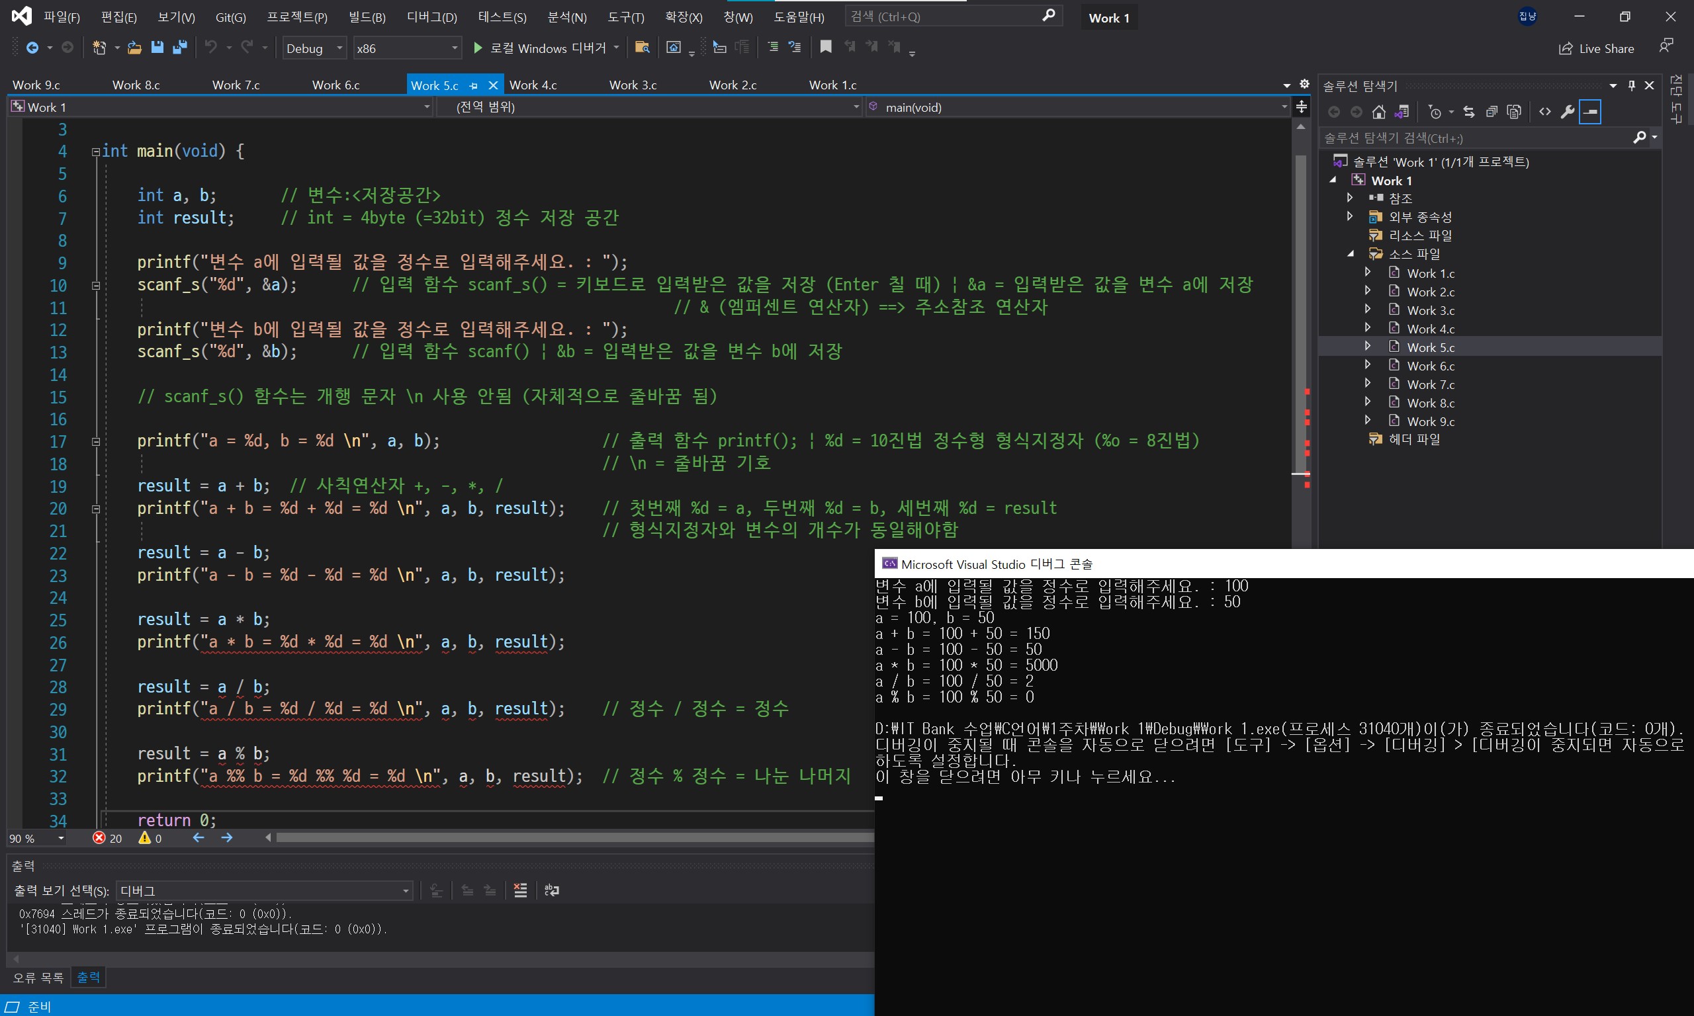This screenshot has width=1694, height=1016.
Task: Click the View Code angle-brackets icon
Action: (x=1544, y=112)
